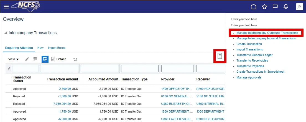Switch to Requiring Attention tab
Screen dimensions: 306x122
point(19,48)
